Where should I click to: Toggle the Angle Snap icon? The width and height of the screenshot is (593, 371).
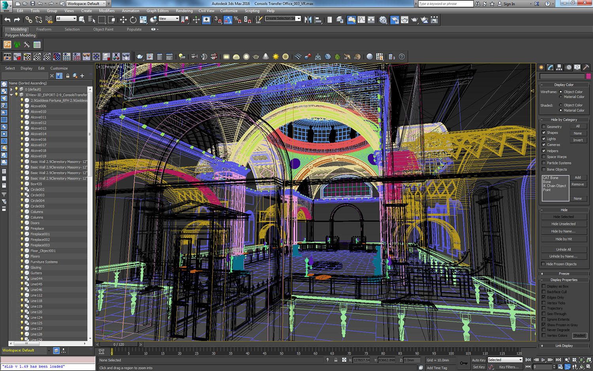(228, 20)
